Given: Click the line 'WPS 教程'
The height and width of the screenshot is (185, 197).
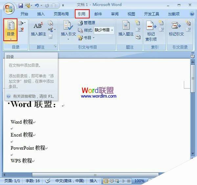Looking at the screenshot, I should coord(21,161).
